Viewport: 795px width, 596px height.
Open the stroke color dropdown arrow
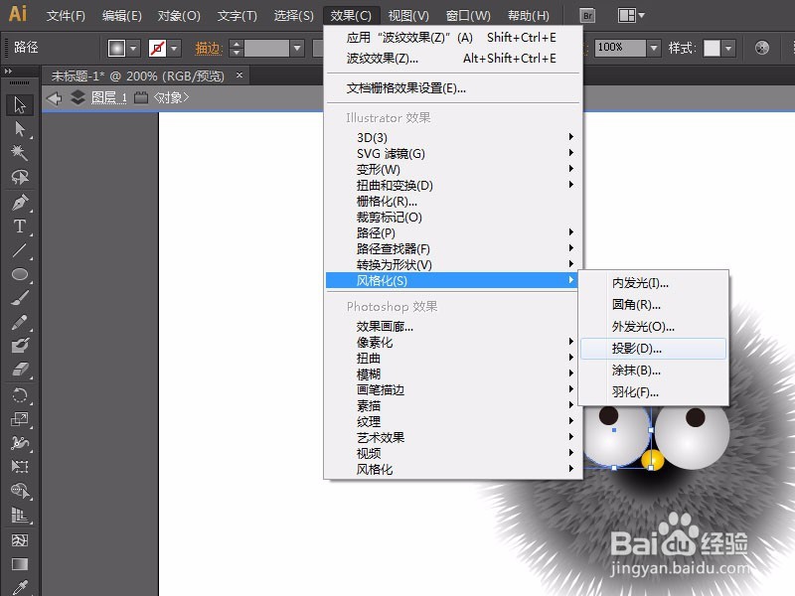175,48
